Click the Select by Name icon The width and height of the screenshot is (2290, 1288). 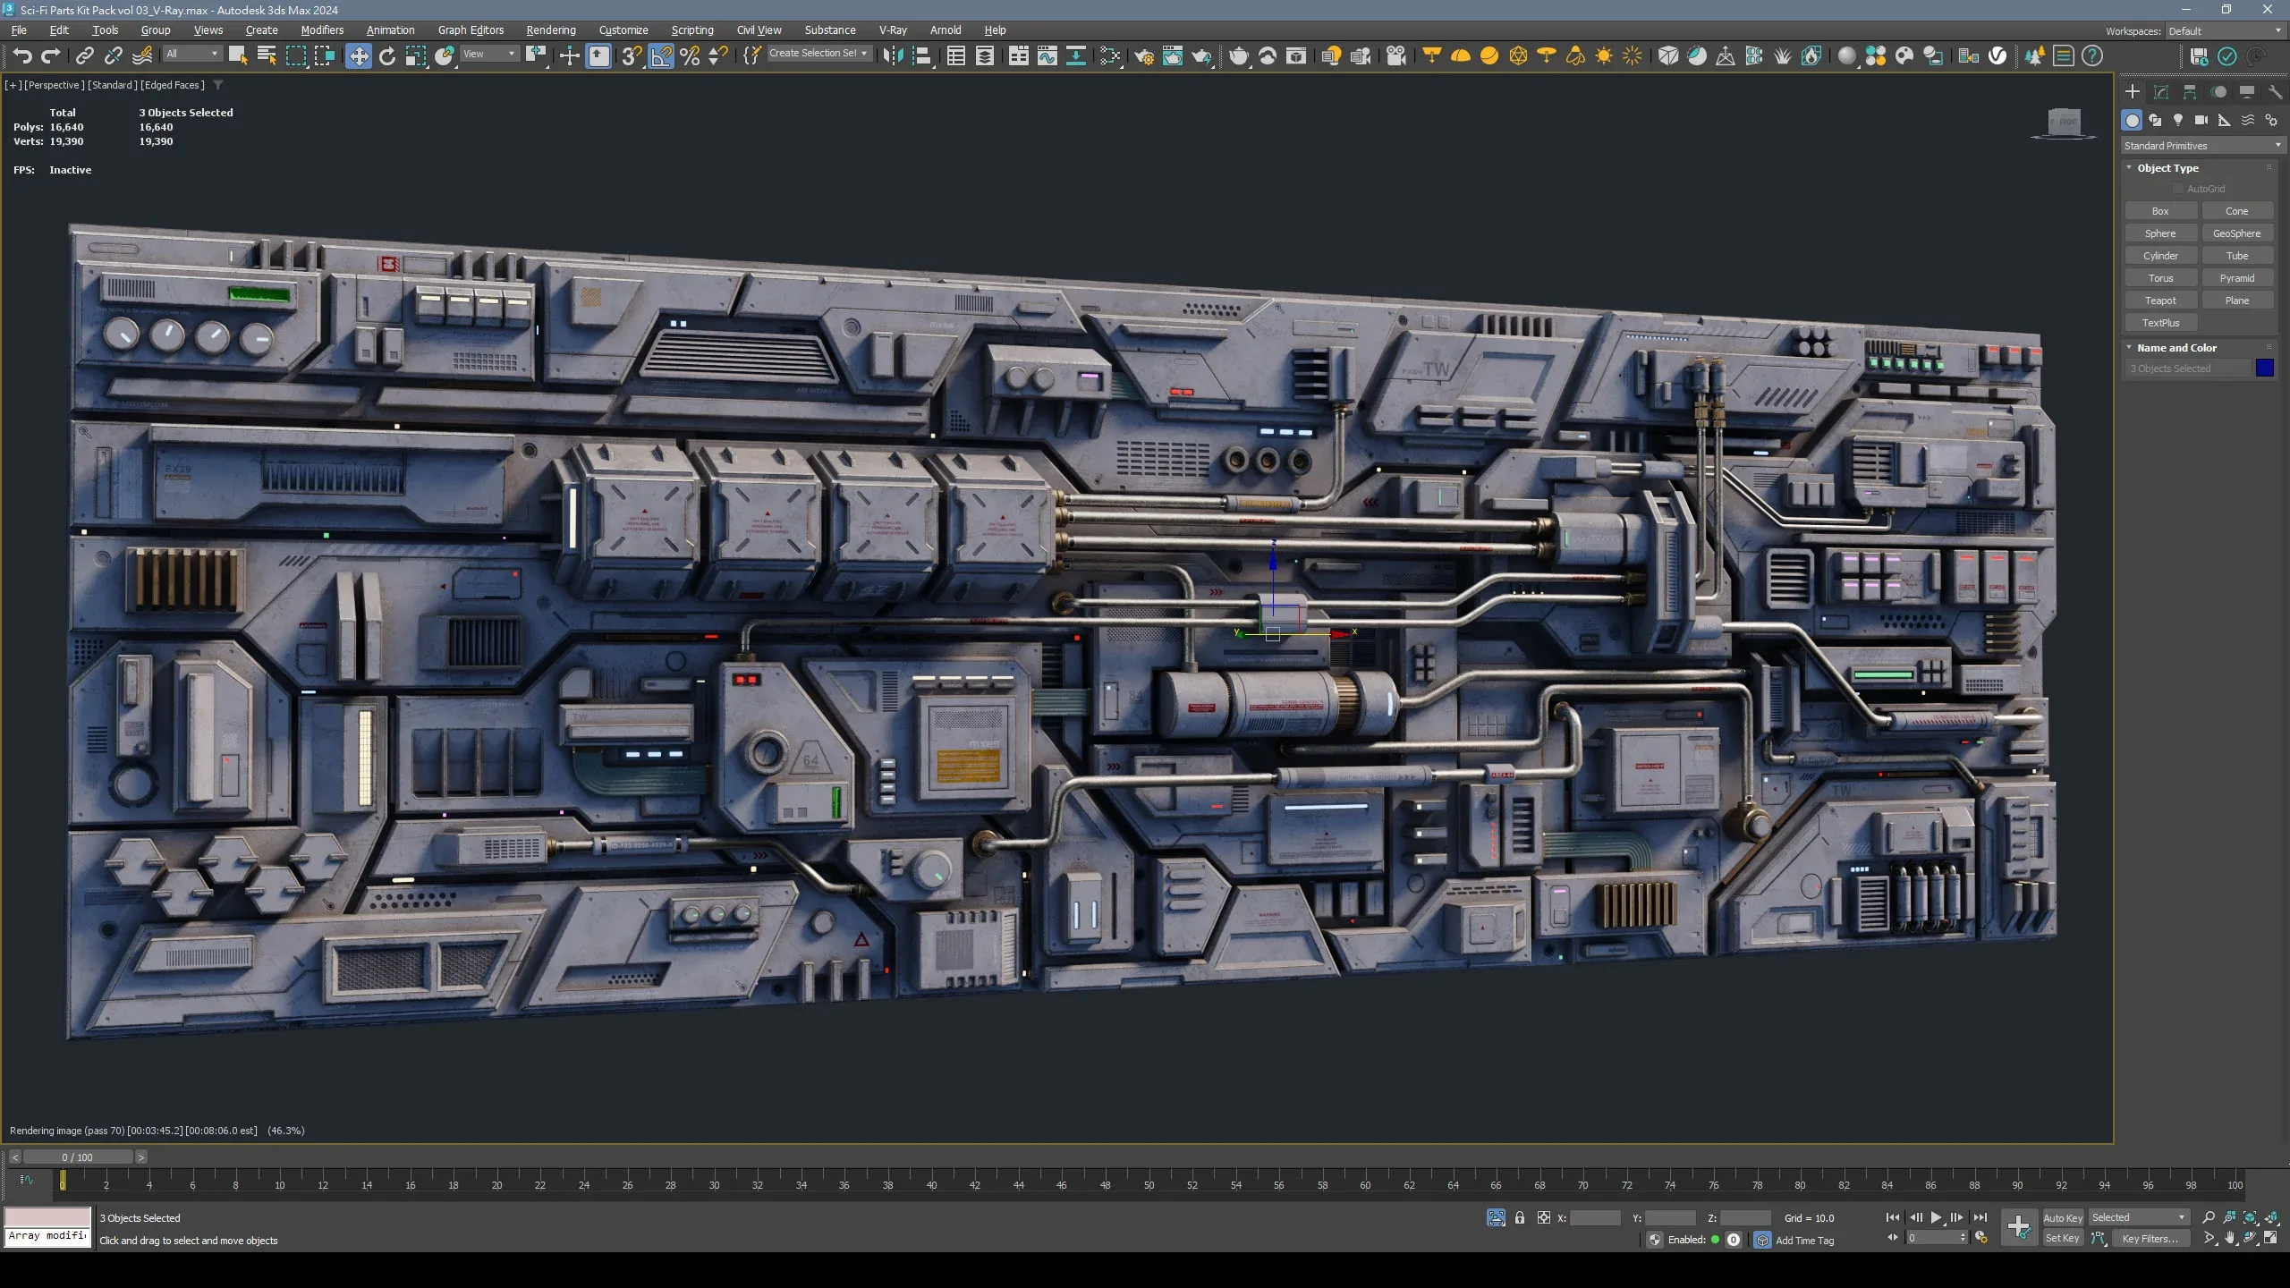[x=267, y=56]
